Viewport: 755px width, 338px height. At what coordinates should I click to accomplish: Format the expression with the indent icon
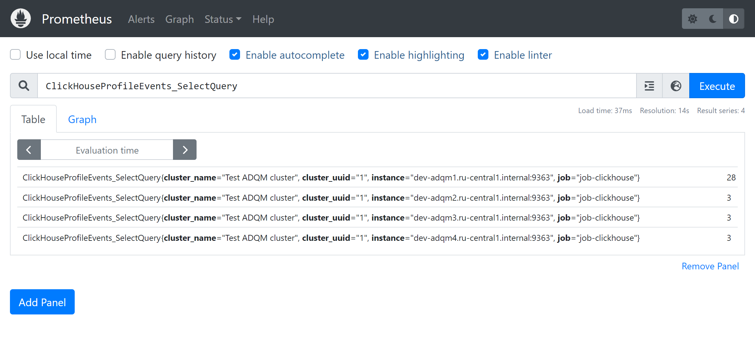click(x=649, y=86)
